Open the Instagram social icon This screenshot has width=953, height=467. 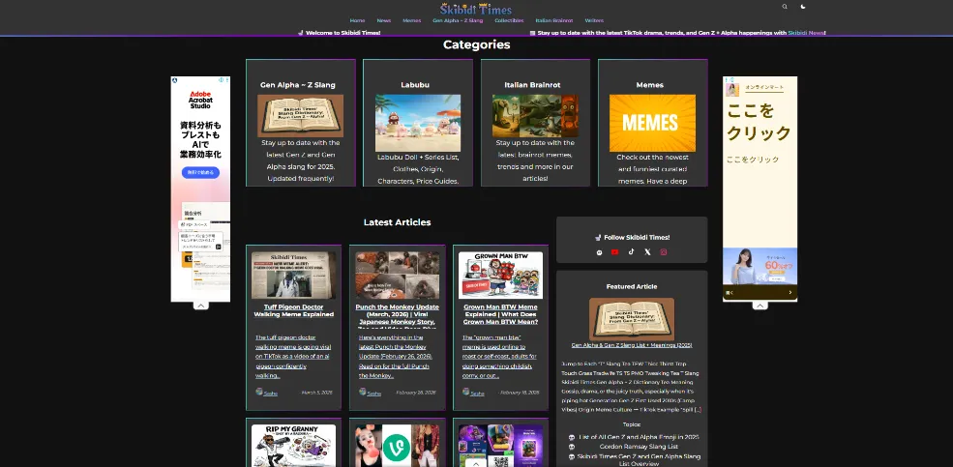[663, 252]
